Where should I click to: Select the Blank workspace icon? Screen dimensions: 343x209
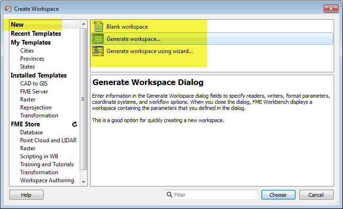98,26
